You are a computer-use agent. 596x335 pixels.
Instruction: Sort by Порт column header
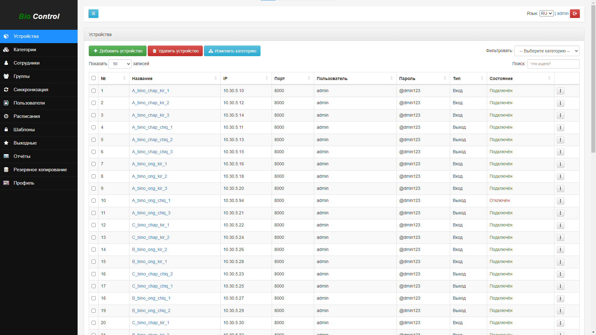coord(293,78)
